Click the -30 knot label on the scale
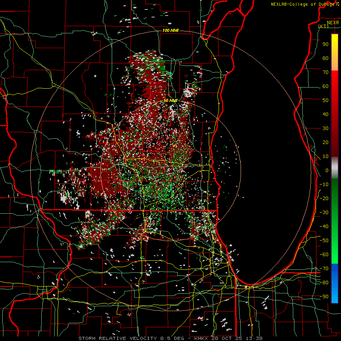The width and height of the screenshot is (341, 341). (324, 213)
